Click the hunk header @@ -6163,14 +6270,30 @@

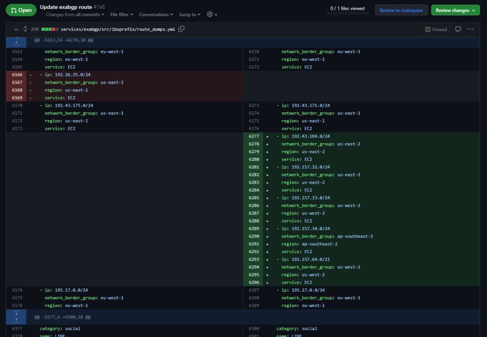(64, 41)
